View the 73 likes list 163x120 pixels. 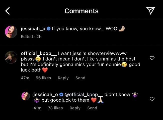click(x=55, y=108)
